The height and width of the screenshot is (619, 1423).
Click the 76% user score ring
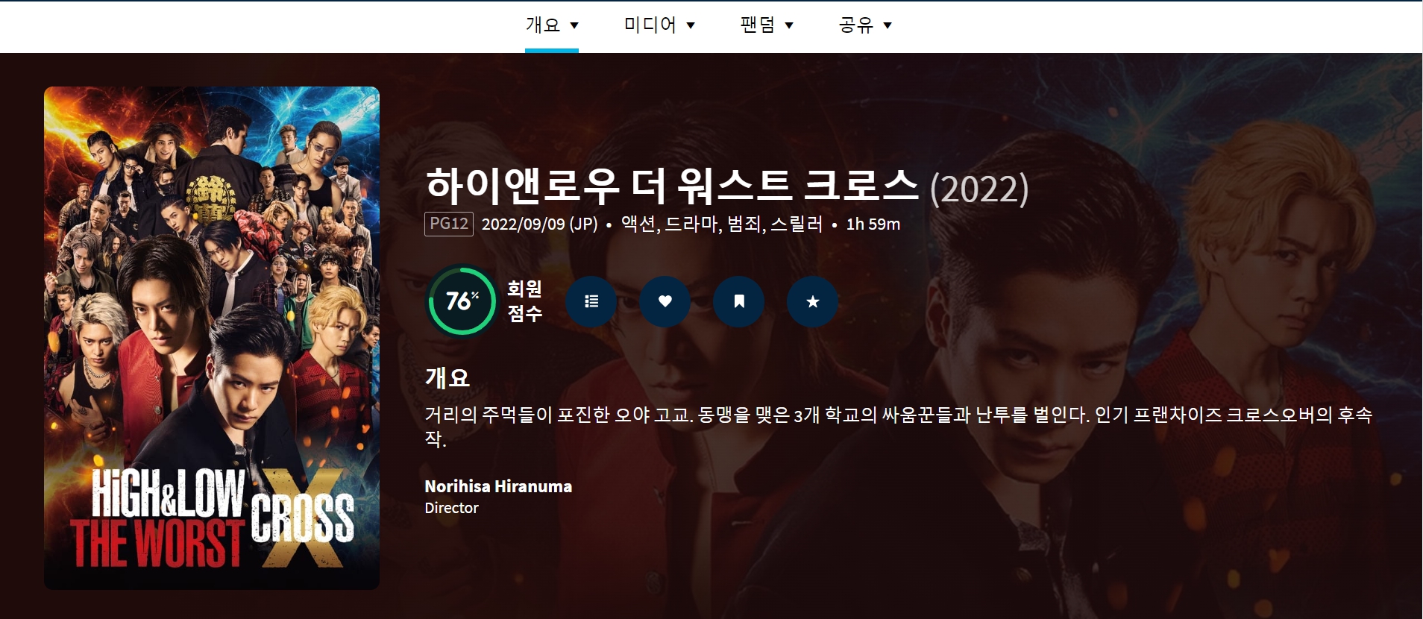(462, 301)
